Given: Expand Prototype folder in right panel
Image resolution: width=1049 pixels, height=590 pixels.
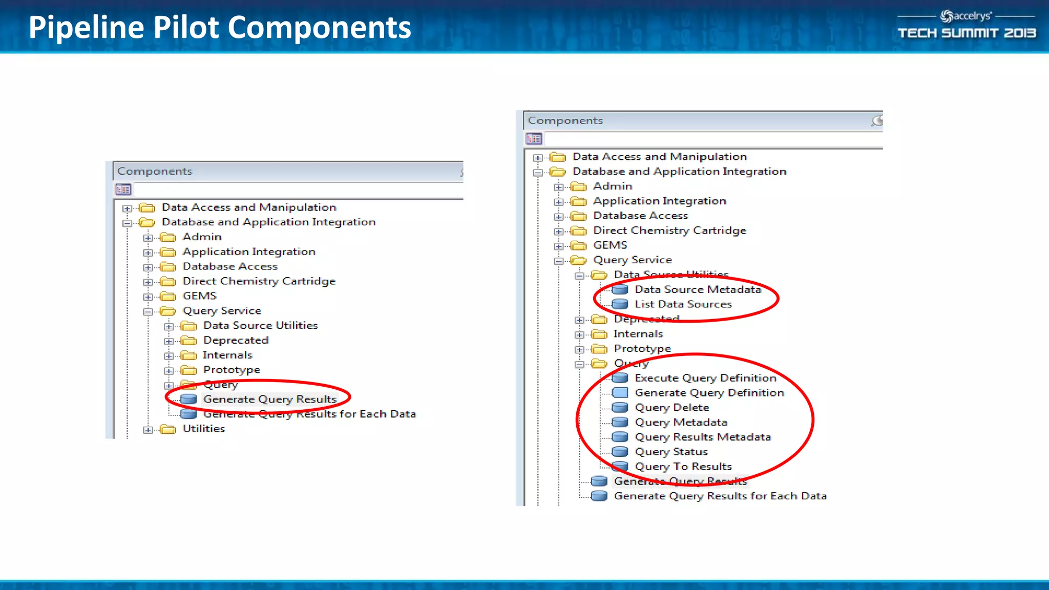Looking at the screenshot, I should tap(579, 350).
